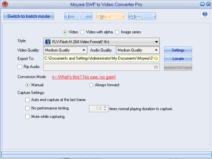Minimize the converter window

[x=202, y=5]
